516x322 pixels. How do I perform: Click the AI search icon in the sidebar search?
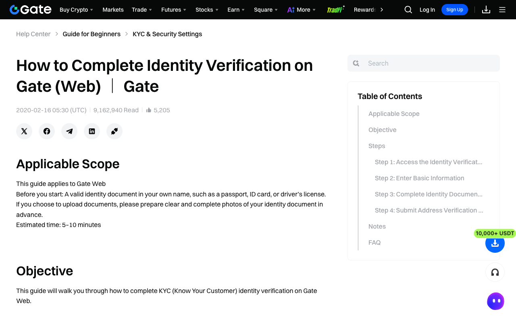tap(356, 63)
